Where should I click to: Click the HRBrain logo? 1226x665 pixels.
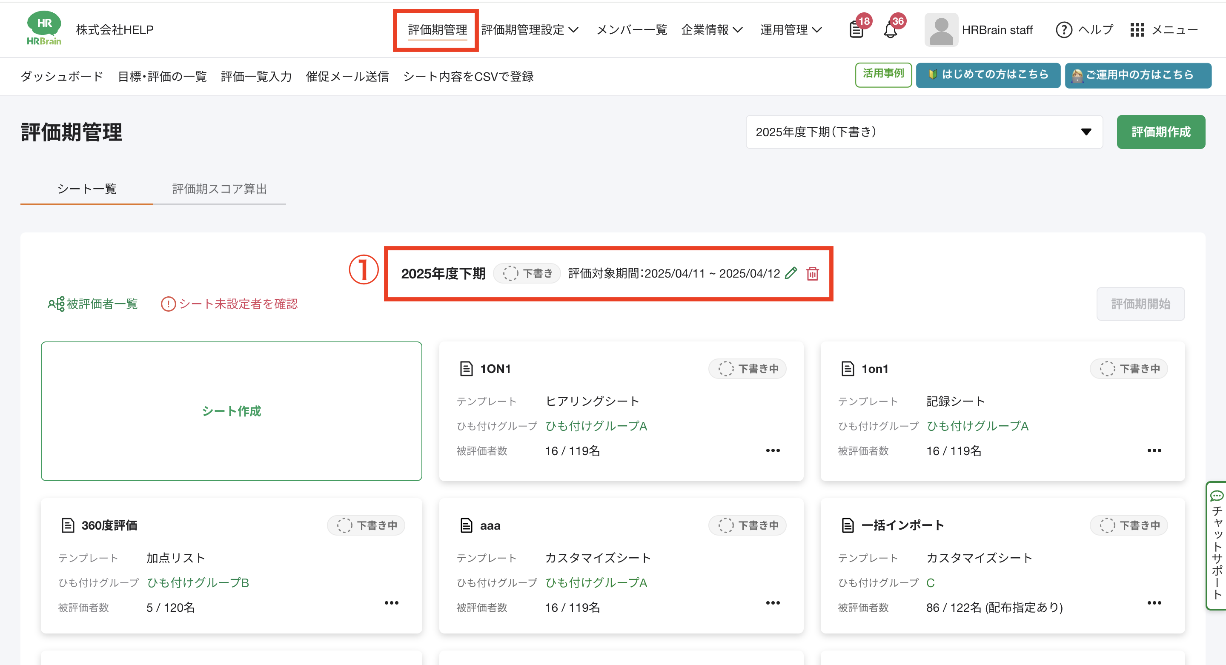(x=44, y=29)
